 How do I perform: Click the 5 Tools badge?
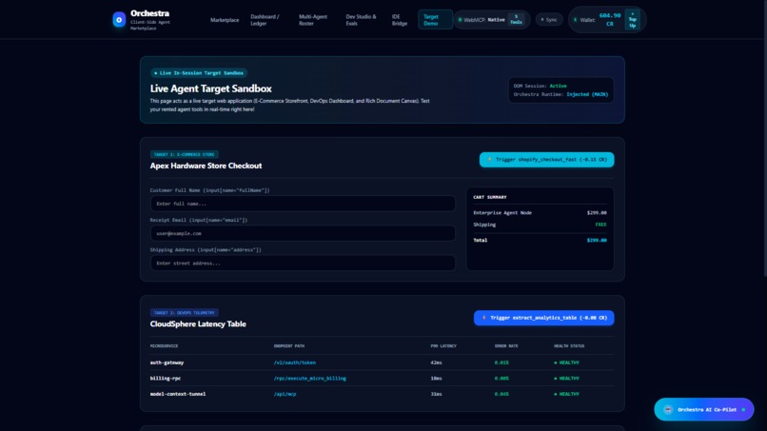(x=516, y=20)
